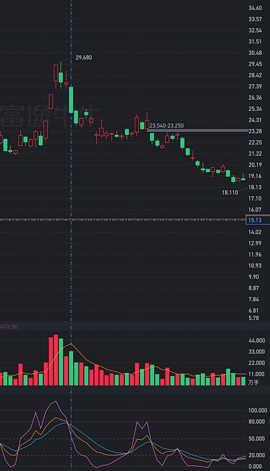Click the 20.000 oscillator level label
The height and width of the screenshot is (471, 270).
257,455
